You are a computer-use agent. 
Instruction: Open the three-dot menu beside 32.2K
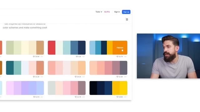(x=42, y=77)
